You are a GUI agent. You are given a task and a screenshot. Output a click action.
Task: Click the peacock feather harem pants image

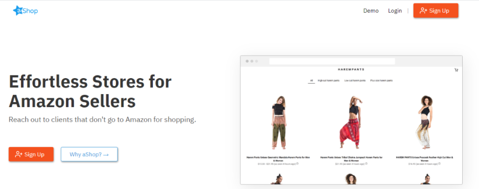click(425, 122)
